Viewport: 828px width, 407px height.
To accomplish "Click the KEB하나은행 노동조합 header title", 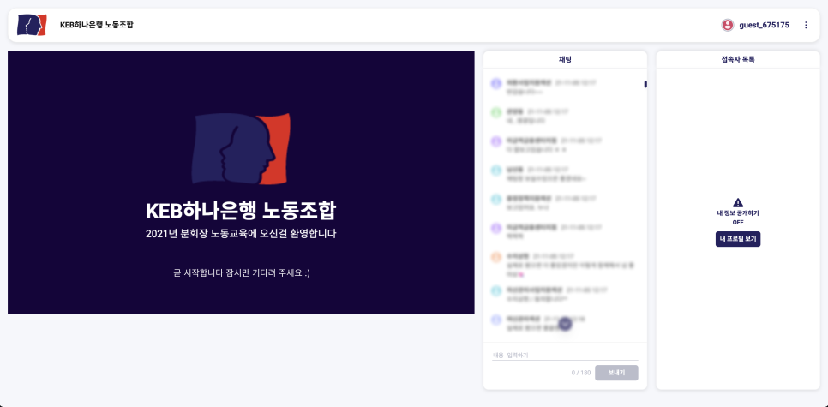I will (97, 25).
